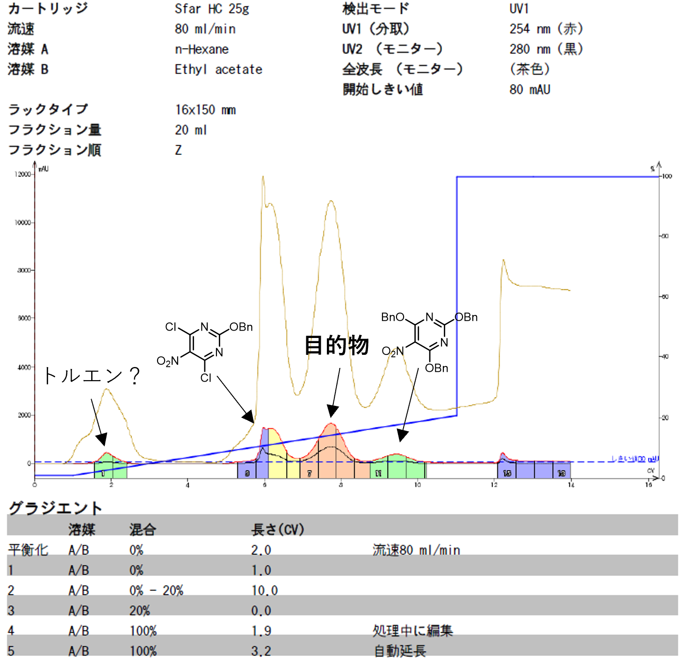The width and height of the screenshot is (686, 661).
Task: Click the 'mAU' y-axis unit label
Action: click(43, 169)
